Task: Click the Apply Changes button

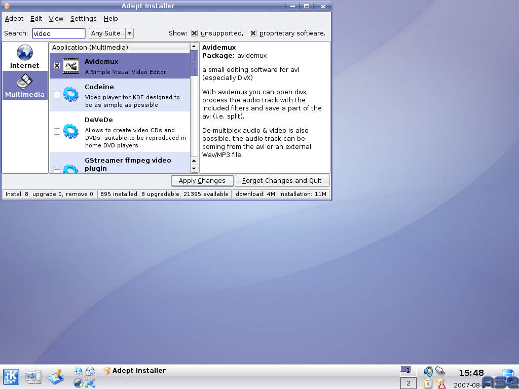Action: tap(202, 181)
